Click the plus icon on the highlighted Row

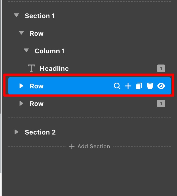click(128, 86)
